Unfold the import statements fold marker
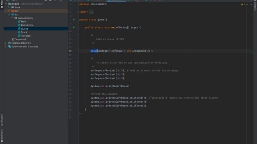Screen dimensions: 257x144 [78, 12]
